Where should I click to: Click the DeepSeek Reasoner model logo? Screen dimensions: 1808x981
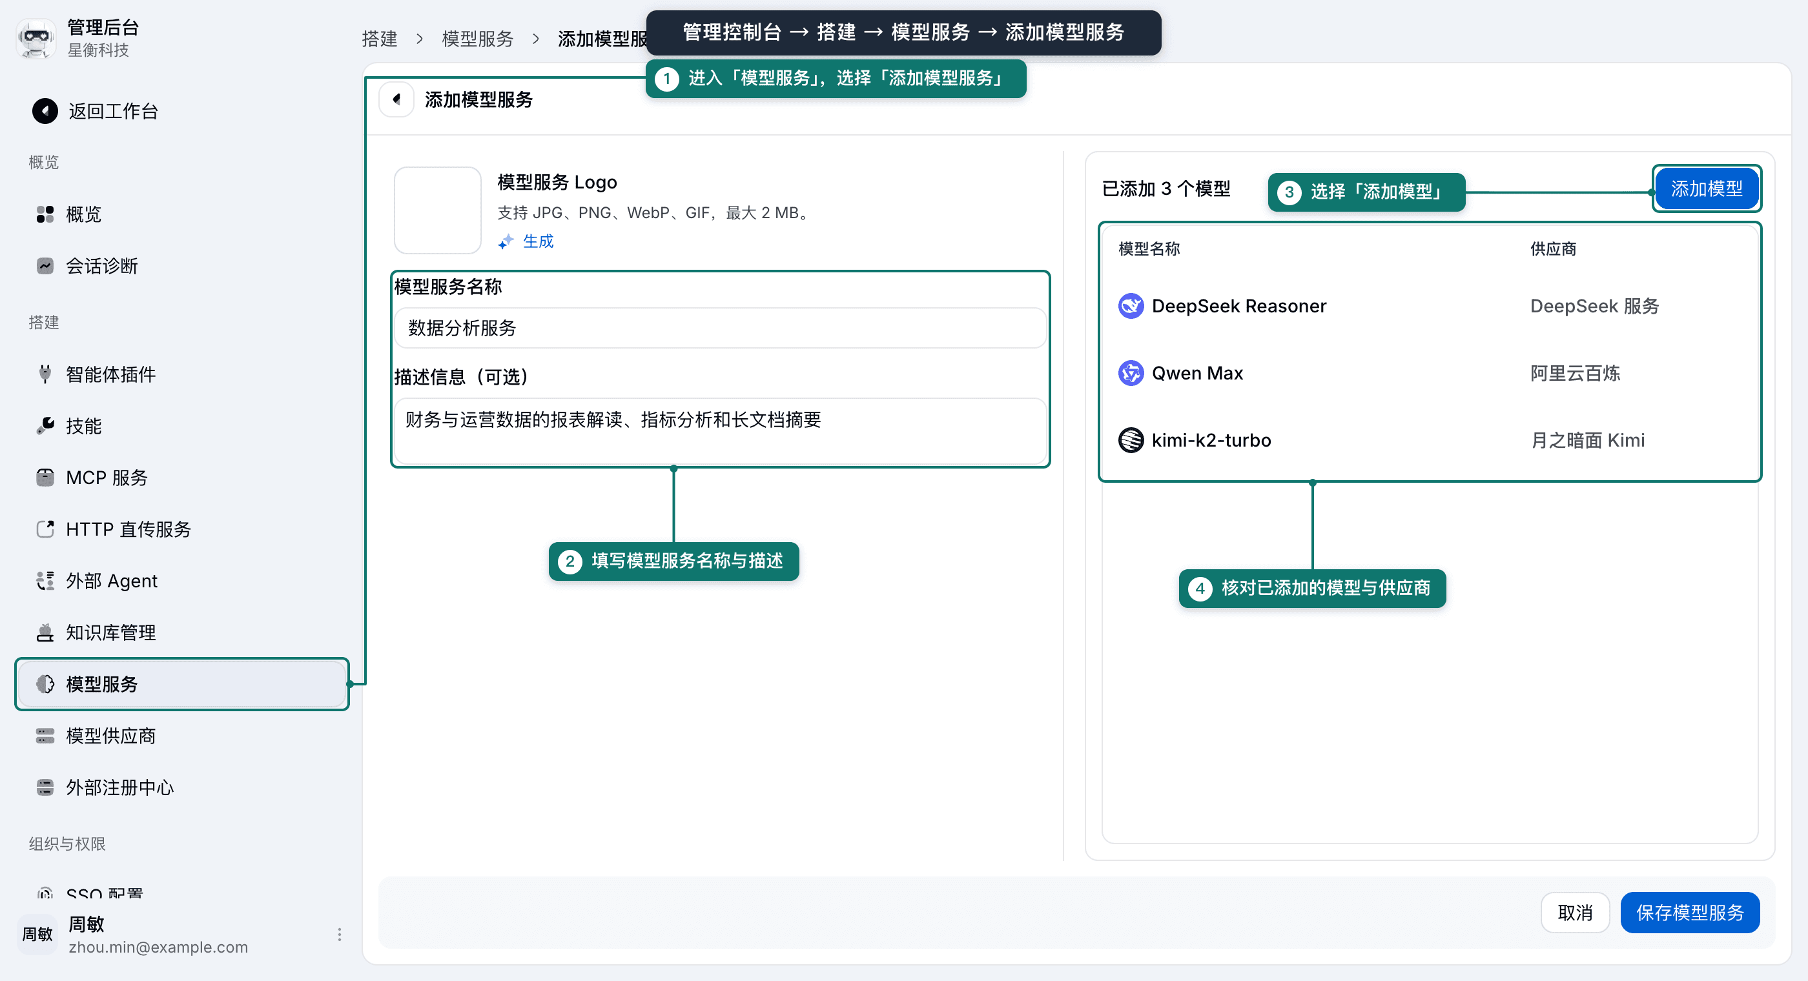tap(1131, 306)
